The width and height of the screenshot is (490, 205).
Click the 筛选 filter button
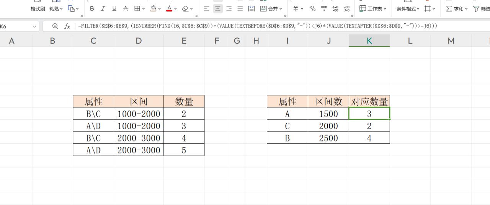pos(481,8)
